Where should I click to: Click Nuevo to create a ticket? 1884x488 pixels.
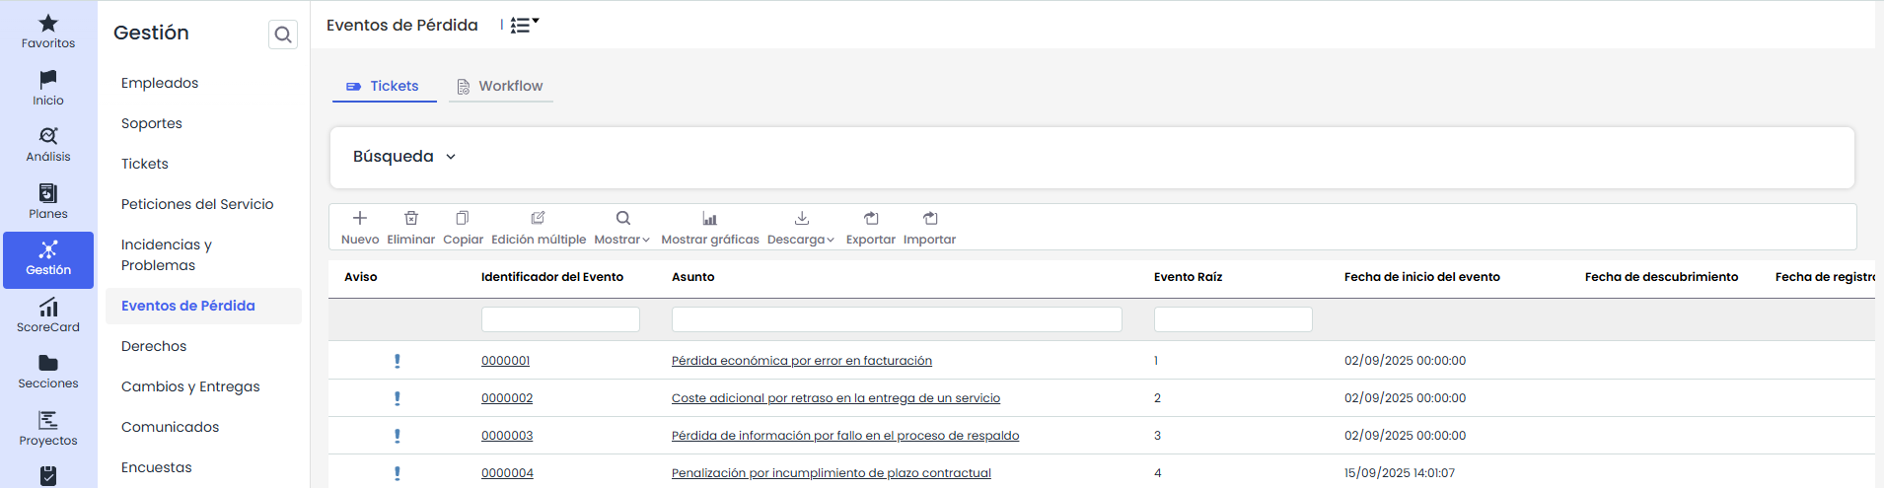click(x=360, y=227)
